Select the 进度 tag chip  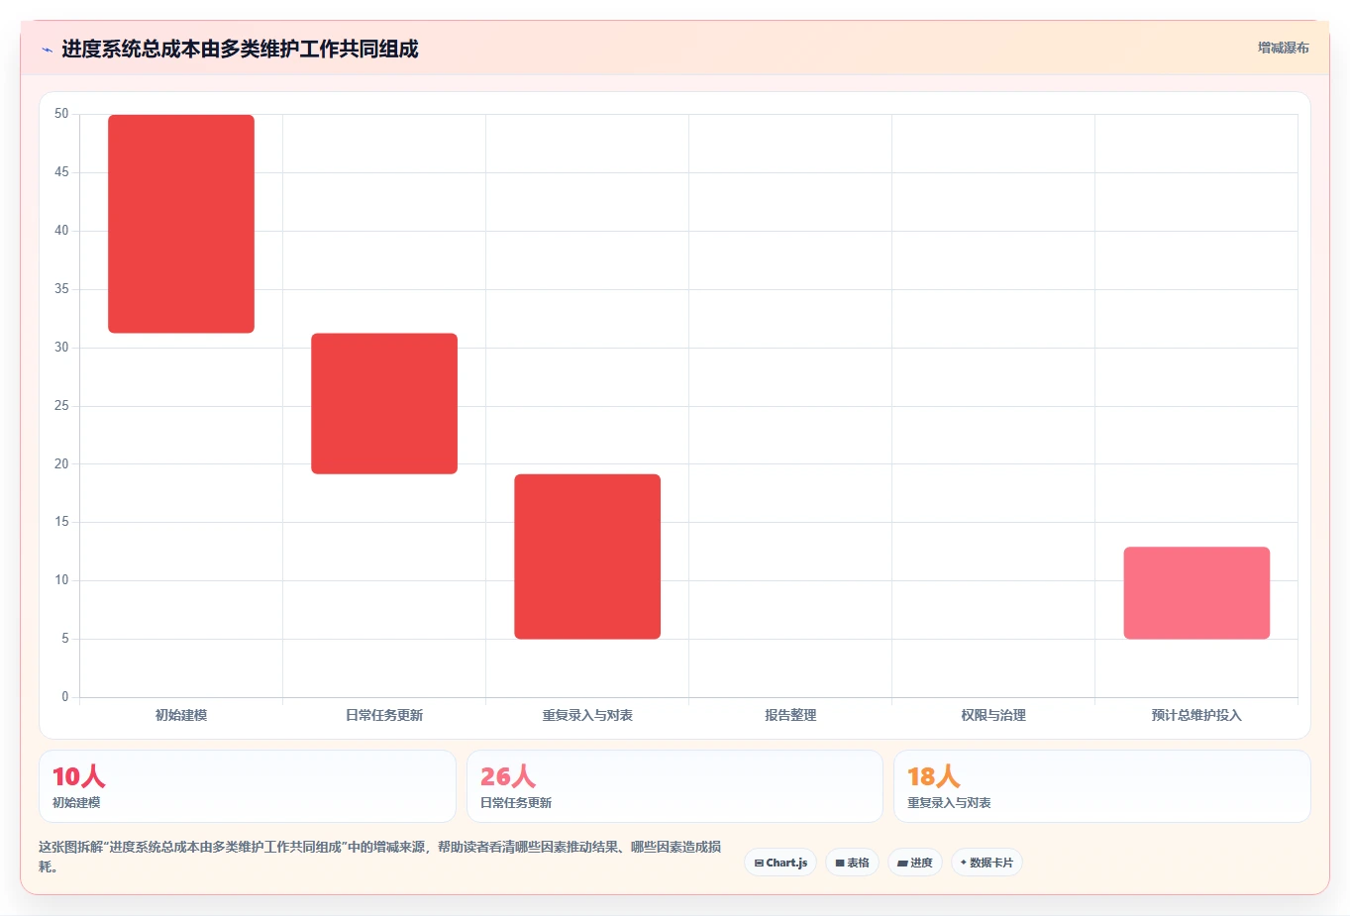915,863
